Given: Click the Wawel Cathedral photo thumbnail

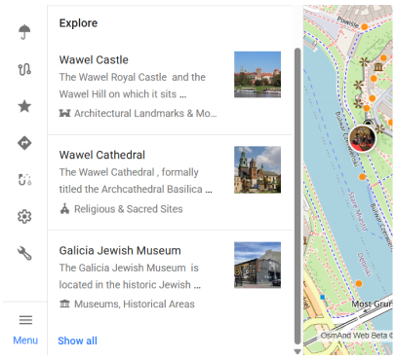Looking at the screenshot, I should (257, 169).
